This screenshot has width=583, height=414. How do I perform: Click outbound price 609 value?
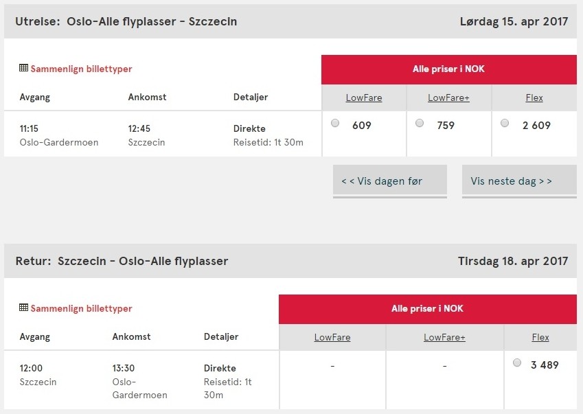pos(362,125)
